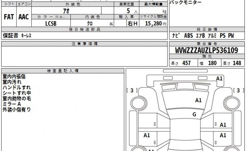
Task: Select color code LC5B
Action: [x=51, y=24]
